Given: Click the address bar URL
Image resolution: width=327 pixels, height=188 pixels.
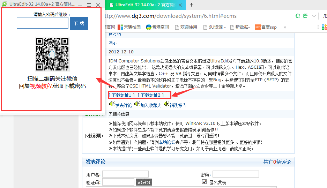Looking at the screenshot, I should 170,16.
